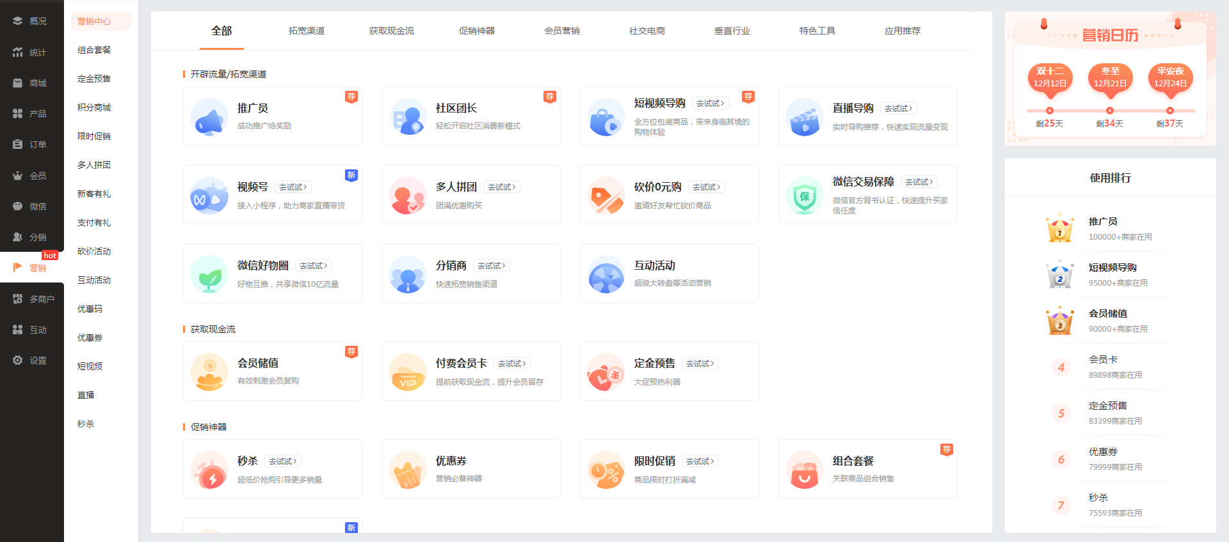
Task: Click the 短视频导购 shopping bag icon
Action: [606, 116]
